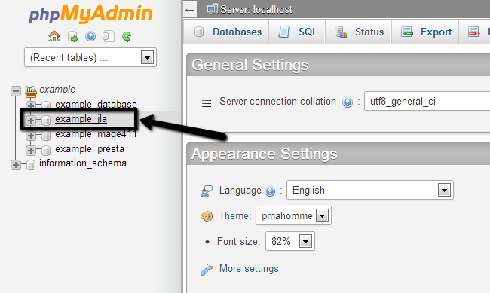Expand the example_jla database node

[x=31, y=120]
